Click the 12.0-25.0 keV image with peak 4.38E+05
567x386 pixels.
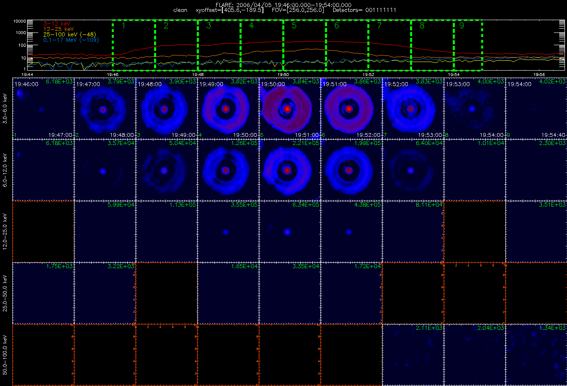click(x=351, y=232)
